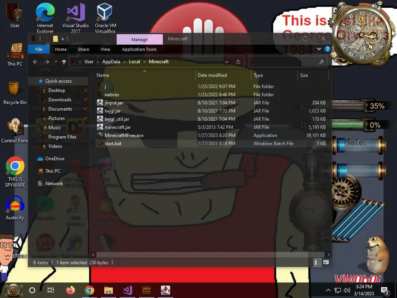Image resolution: width=397 pixels, height=298 pixels.
Task: Open the Recycle Bin desktop icon
Action: click(x=15, y=93)
